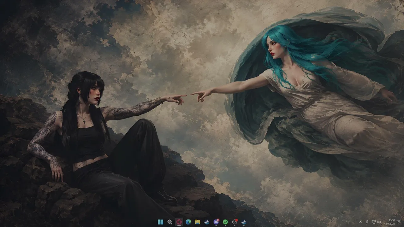
Task: Click the microphone icon in the system tray
Action: point(367,222)
